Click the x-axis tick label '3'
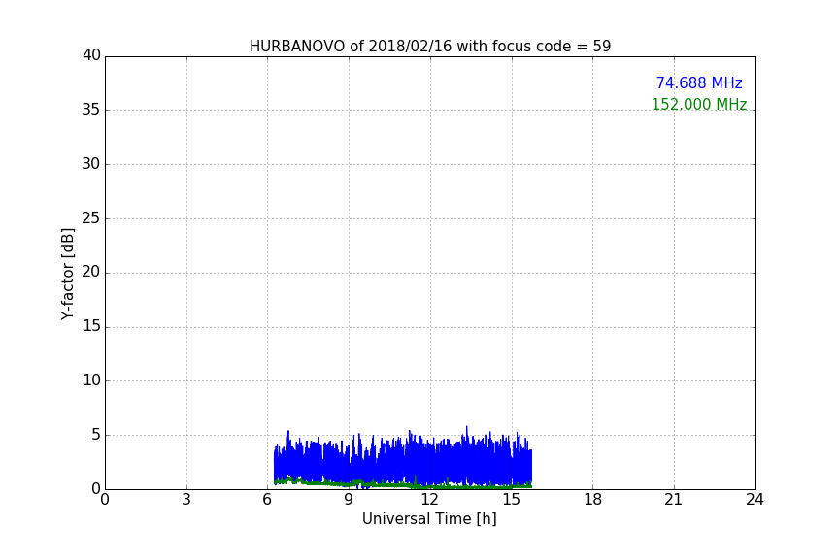This screenshot has width=839, height=559. pyautogui.click(x=186, y=500)
